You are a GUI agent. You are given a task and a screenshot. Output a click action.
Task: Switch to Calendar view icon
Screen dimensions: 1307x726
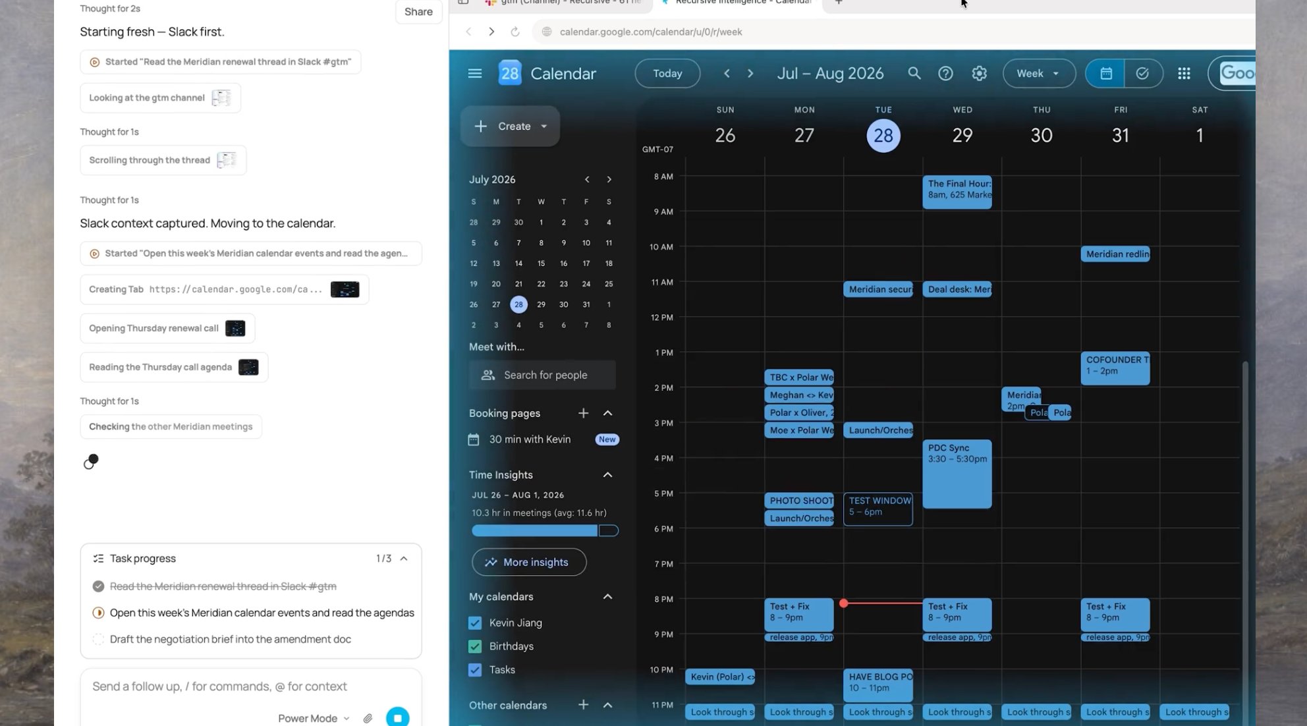coord(1106,73)
